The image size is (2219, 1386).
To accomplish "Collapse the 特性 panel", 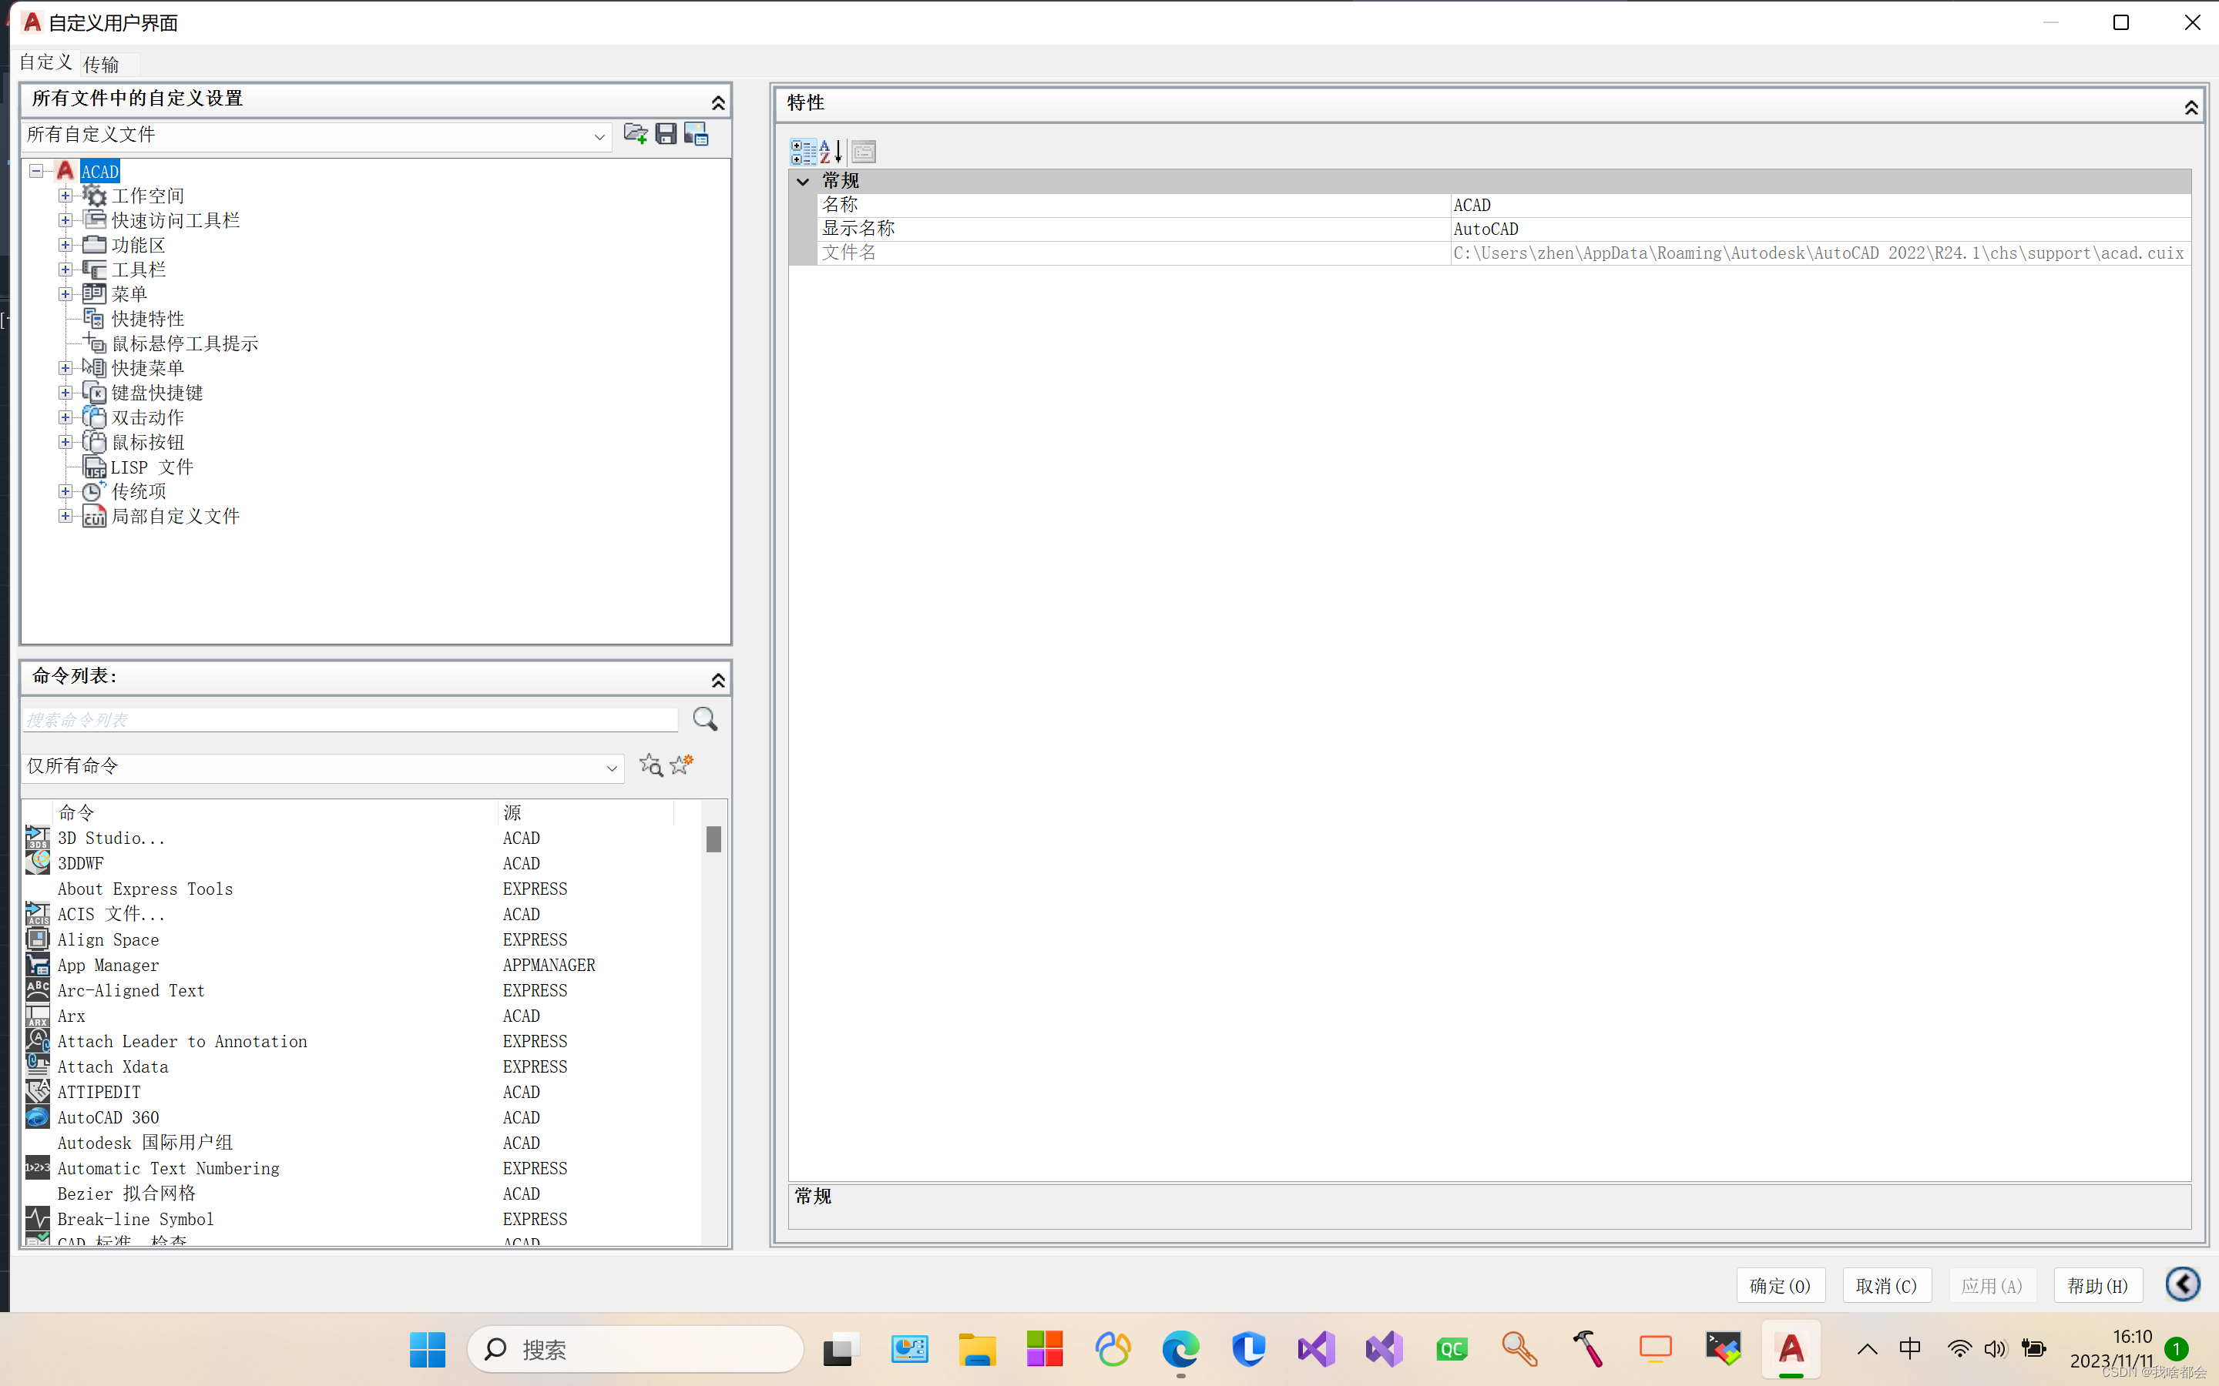I will point(2191,107).
